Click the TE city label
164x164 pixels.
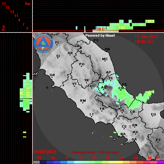click(x=111, y=78)
